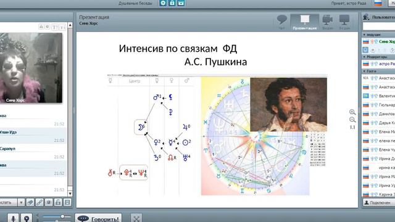Click the save icon in top header

pyautogui.click(x=181, y=3)
